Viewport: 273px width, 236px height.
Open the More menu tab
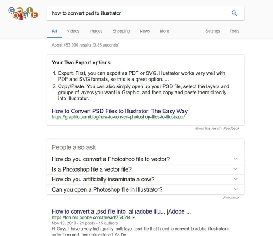click(x=164, y=31)
